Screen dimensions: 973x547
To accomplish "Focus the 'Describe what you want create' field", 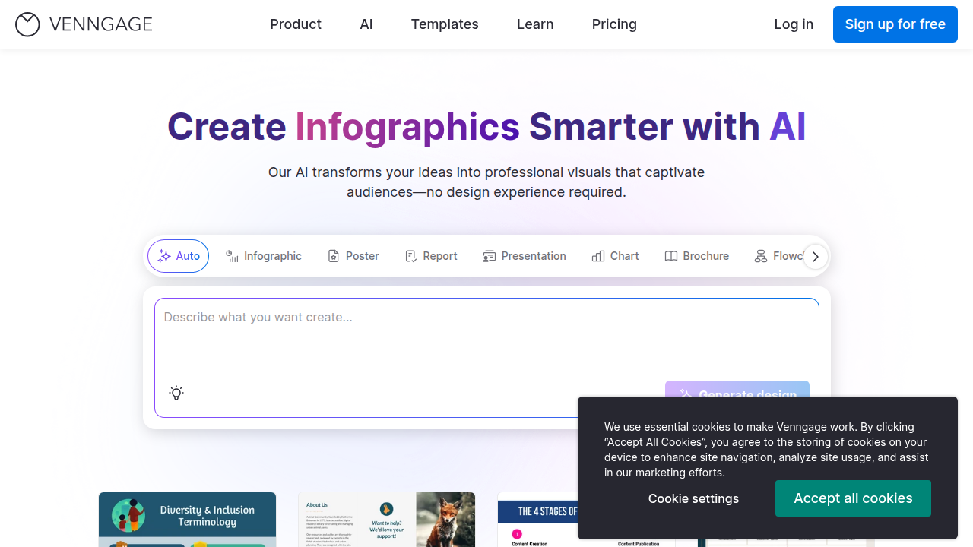I will (486, 338).
